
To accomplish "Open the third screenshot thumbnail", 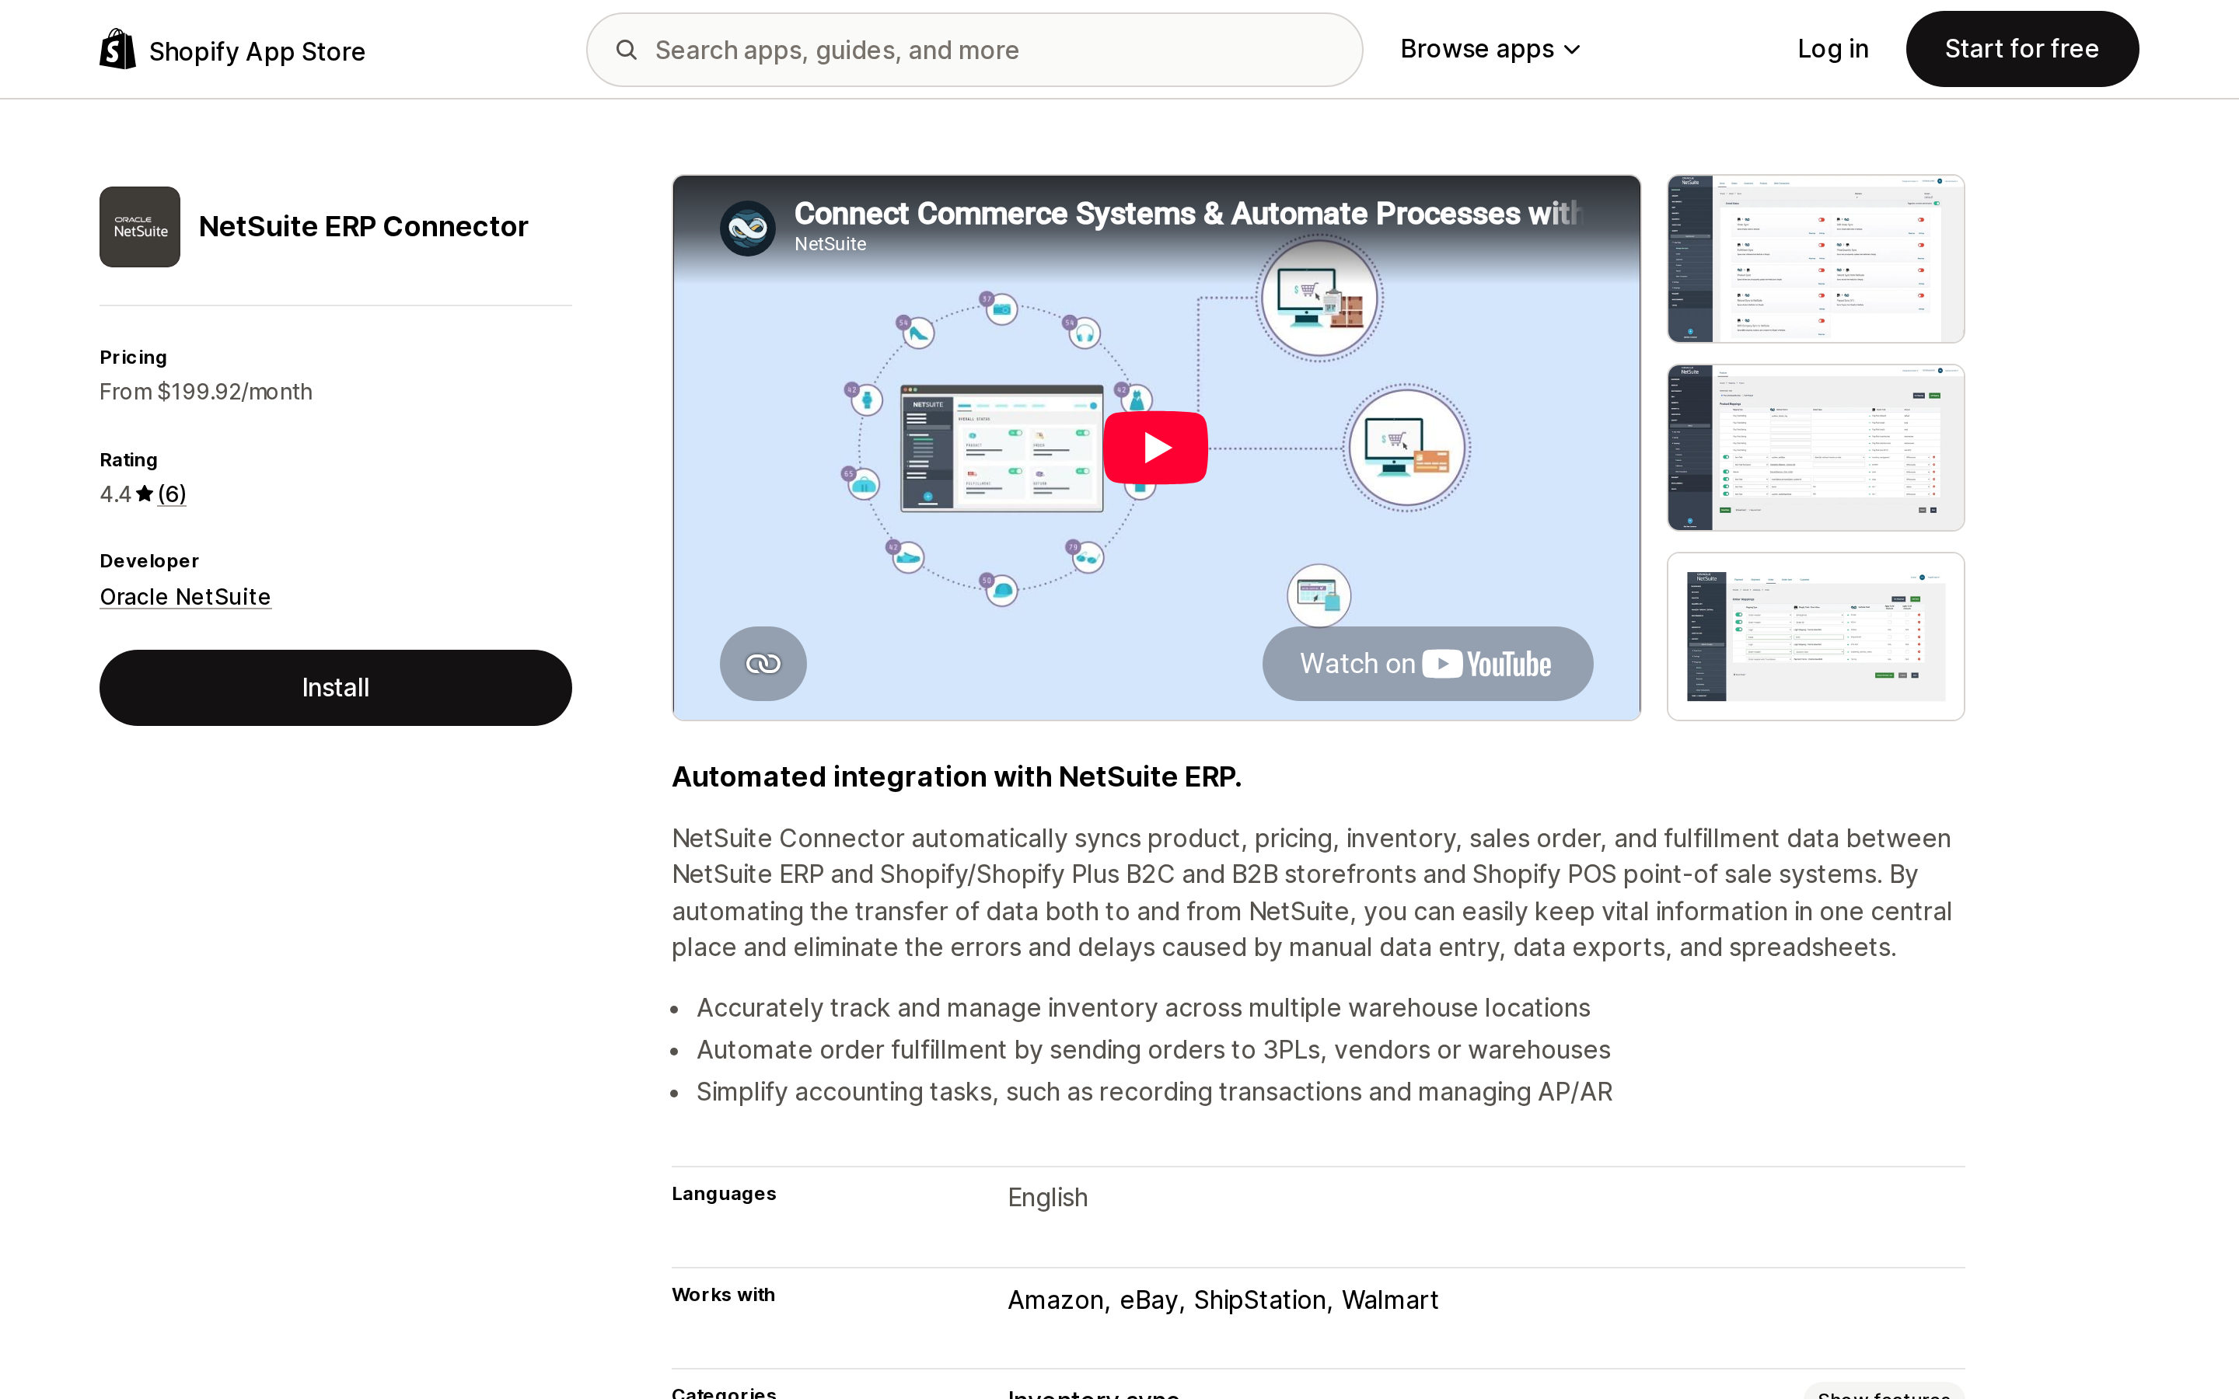I will [x=1815, y=637].
